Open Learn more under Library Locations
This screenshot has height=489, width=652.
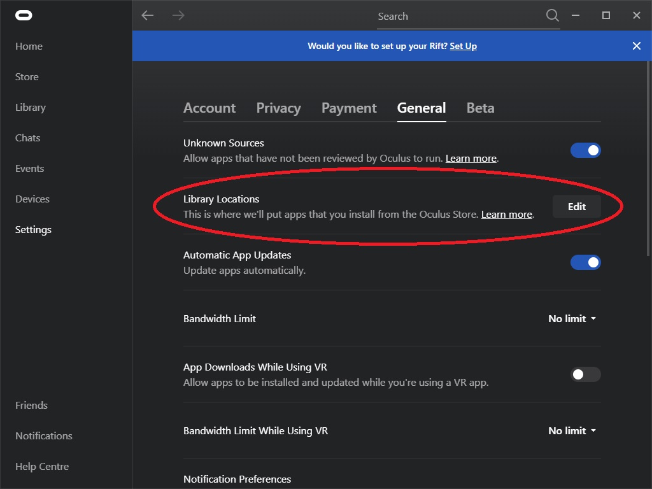[506, 215]
